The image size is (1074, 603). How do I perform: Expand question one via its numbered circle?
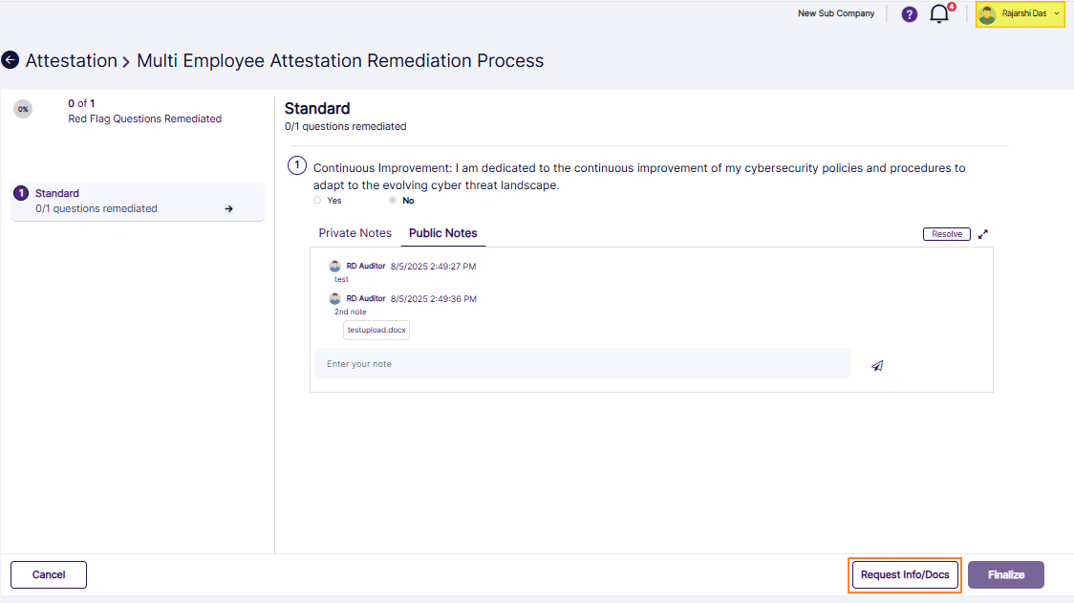coord(297,165)
